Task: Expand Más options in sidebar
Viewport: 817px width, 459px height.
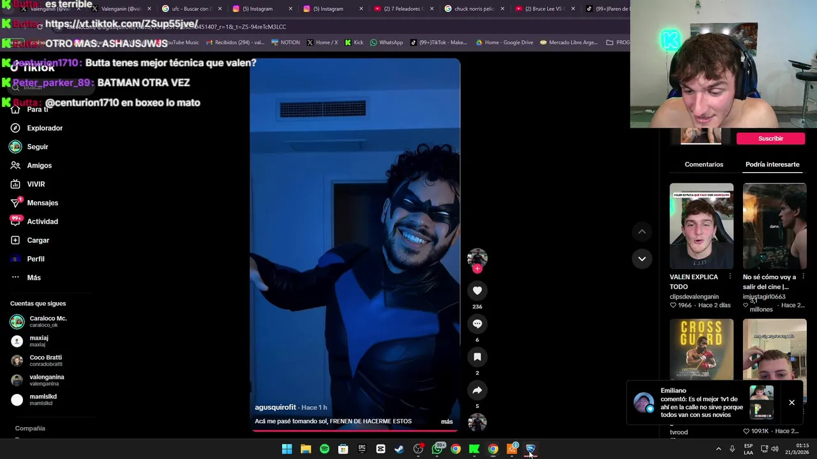Action: (x=26, y=277)
